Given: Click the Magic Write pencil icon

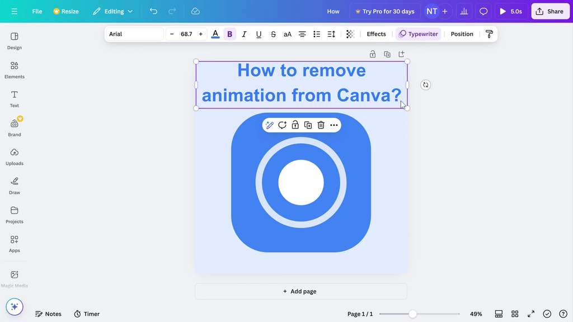Looking at the screenshot, I should (x=269, y=125).
